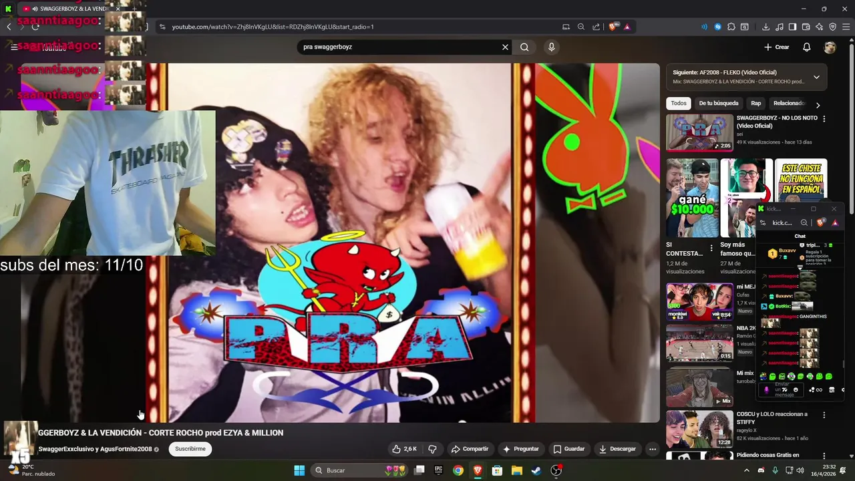This screenshot has width=855, height=481.
Task: Select the Rap filter chip
Action: click(x=755, y=104)
